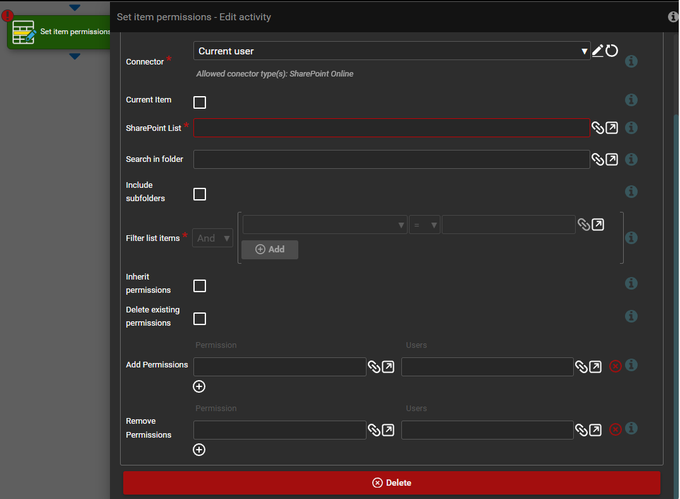Viewport: 680px width, 499px height.
Task: Select the Set item permissions workflow node
Action: coord(60,32)
